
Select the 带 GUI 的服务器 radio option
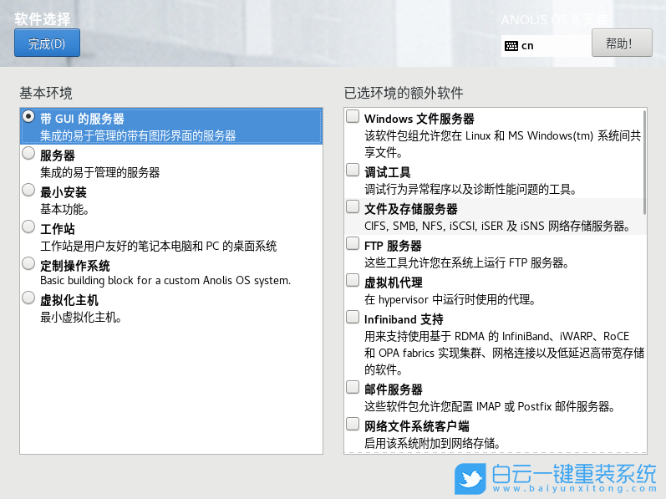point(29,117)
